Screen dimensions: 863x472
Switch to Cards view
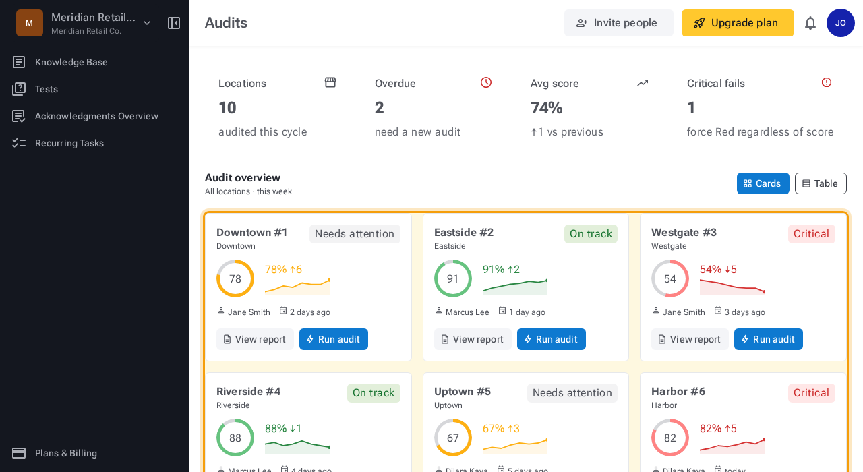click(763, 183)
